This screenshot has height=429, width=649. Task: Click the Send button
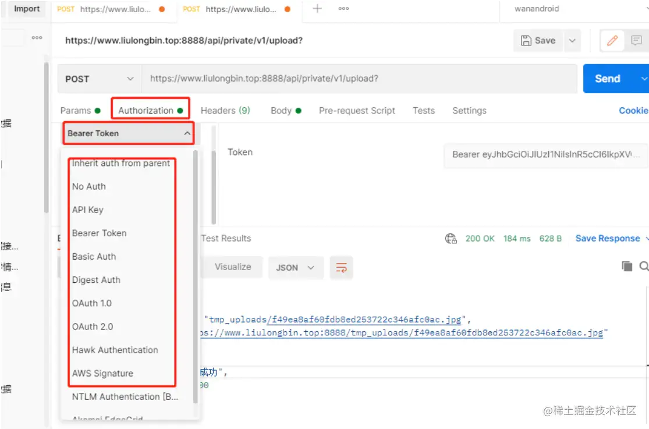pyautogui.click(x=608, y=78)
